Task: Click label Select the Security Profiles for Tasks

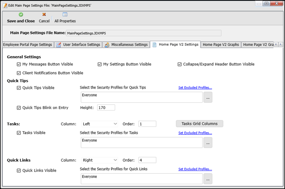Action: point(109,133)
